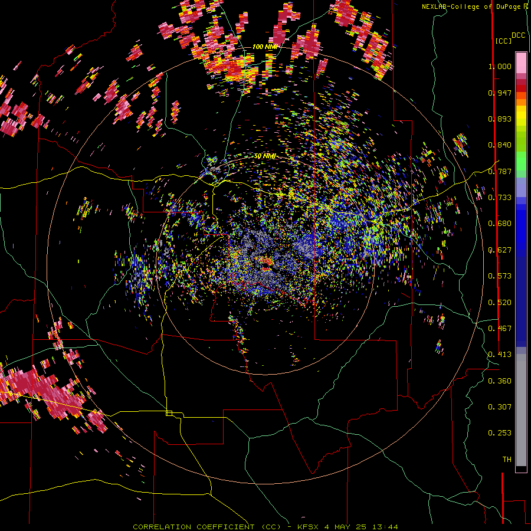
Task: Select the 0.733 scale value
Action: (500, 198)
